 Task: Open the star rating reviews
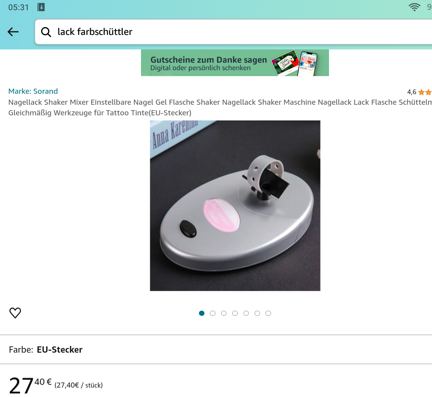tap(419, 92)
